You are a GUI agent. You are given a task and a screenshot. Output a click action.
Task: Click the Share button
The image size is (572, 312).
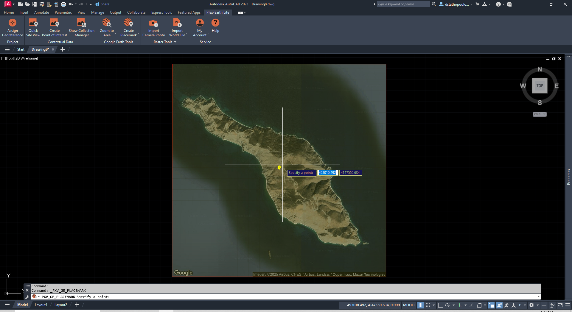(102, 4)
